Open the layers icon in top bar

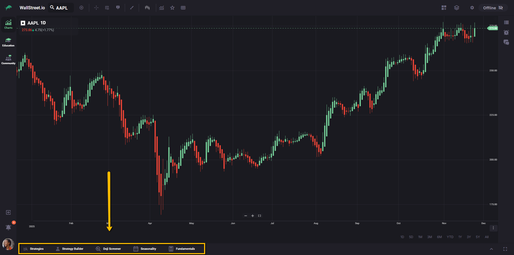click(x=457, y=8)
